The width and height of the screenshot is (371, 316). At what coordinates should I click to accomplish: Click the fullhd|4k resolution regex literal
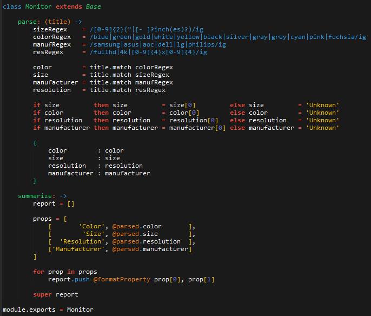(x=148, y=52)
